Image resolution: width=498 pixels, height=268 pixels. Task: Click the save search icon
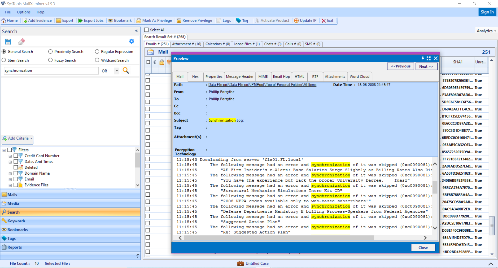(8, 42)
